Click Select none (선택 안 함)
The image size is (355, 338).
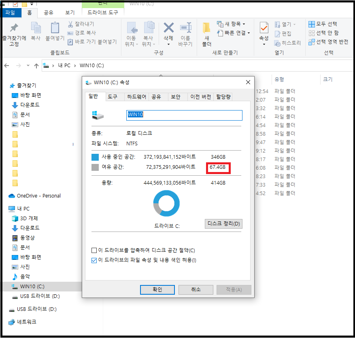tap(324, 33)
